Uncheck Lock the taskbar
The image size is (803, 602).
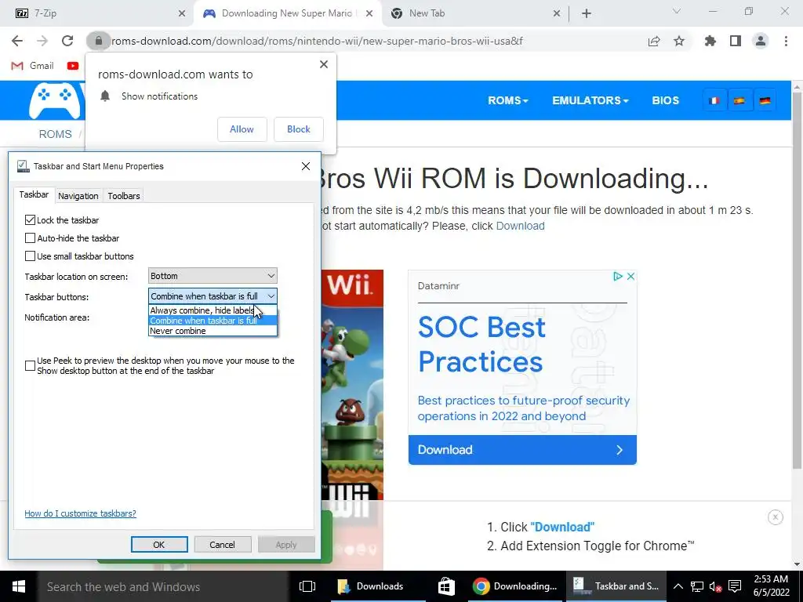pos(31,220)
